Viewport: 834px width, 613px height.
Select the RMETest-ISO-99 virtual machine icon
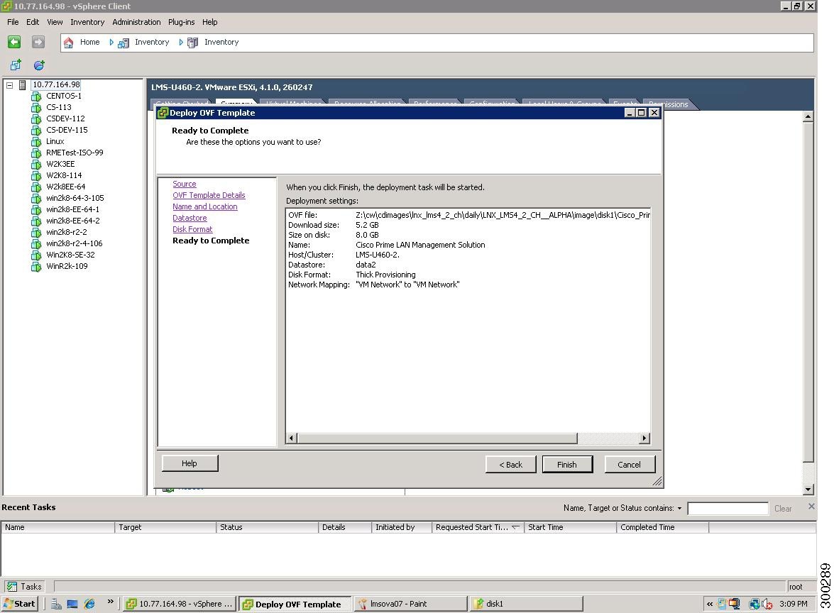(x=36, y=153)
